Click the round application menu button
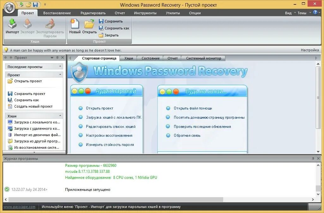The height and width of the screenshot is (213, 324). [x=9, y=8]
